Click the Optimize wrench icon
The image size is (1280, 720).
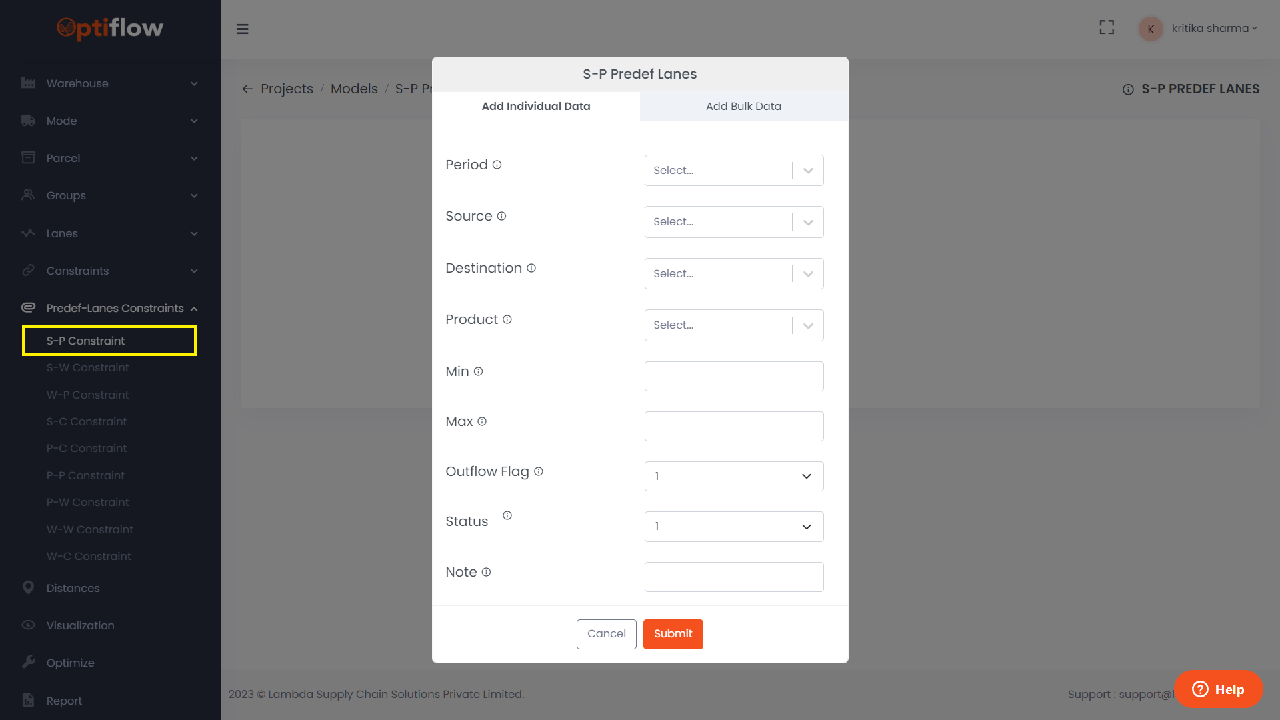click(28, 662)
